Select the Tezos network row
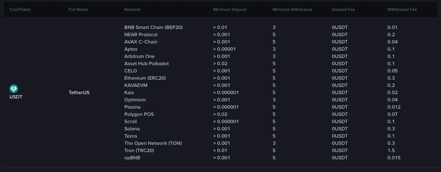The image size is (441, 172). (x=131, y=136)
